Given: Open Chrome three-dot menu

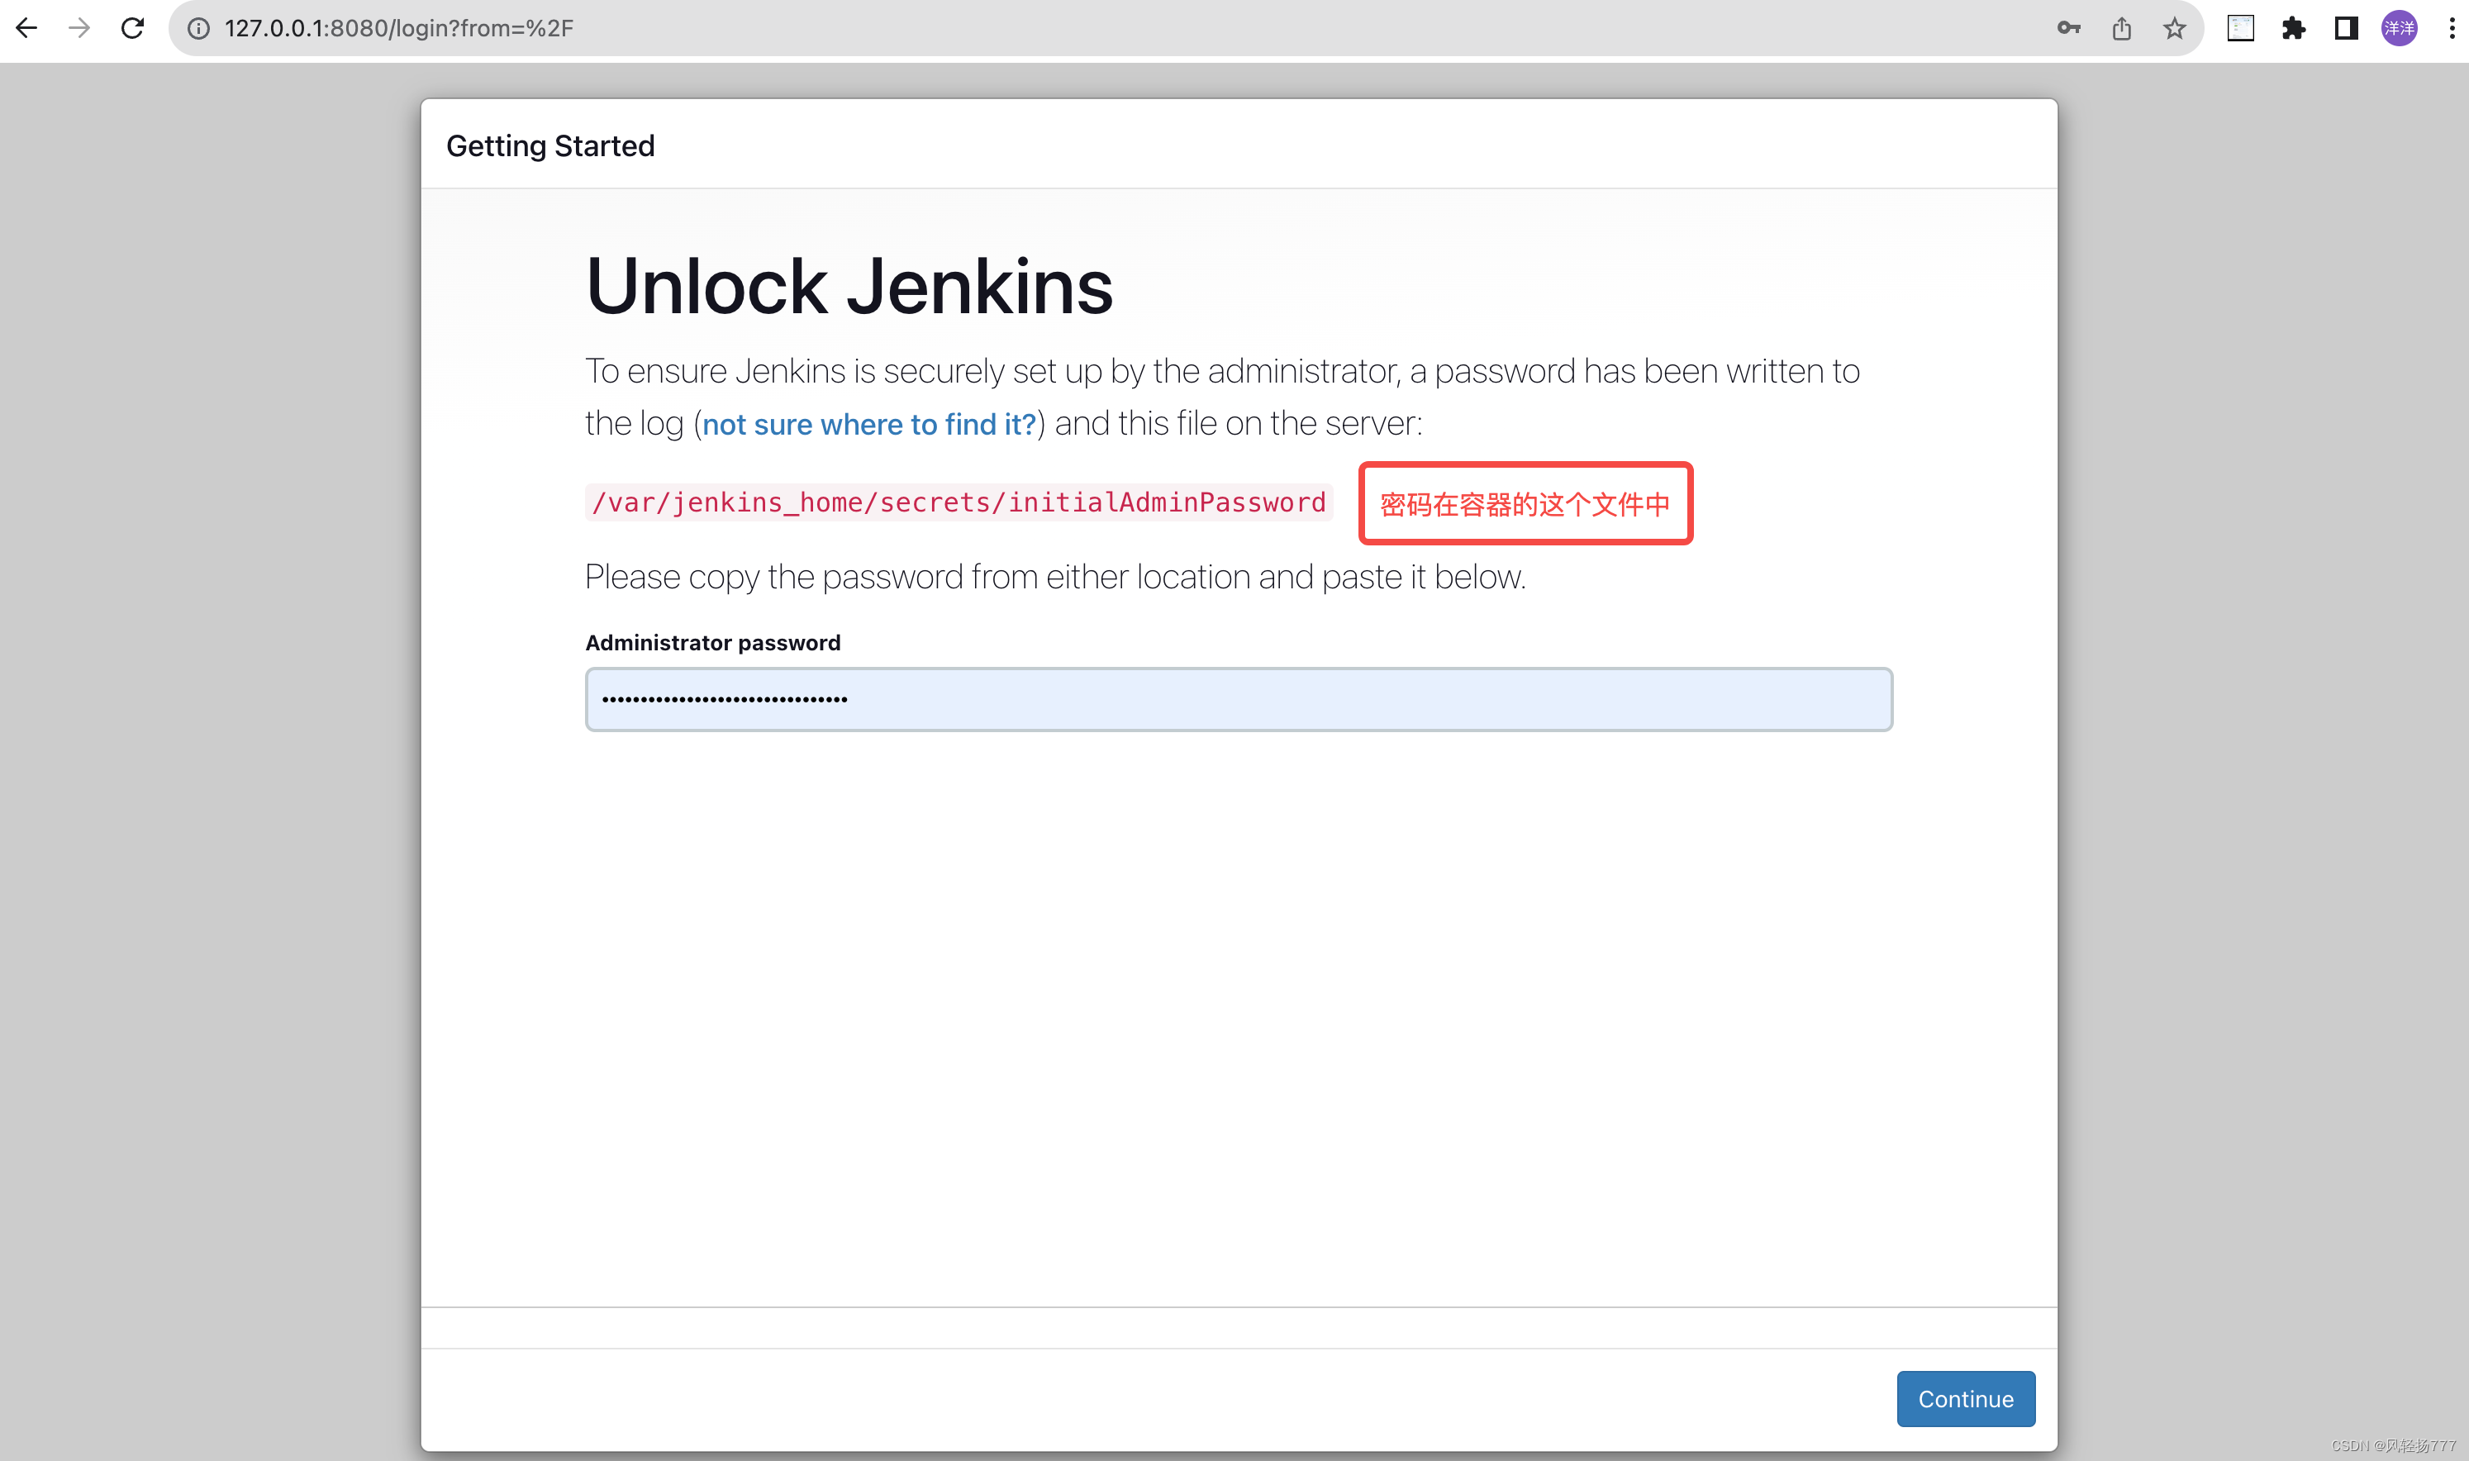Looking at the screenshot, I should click(2452, 29).
